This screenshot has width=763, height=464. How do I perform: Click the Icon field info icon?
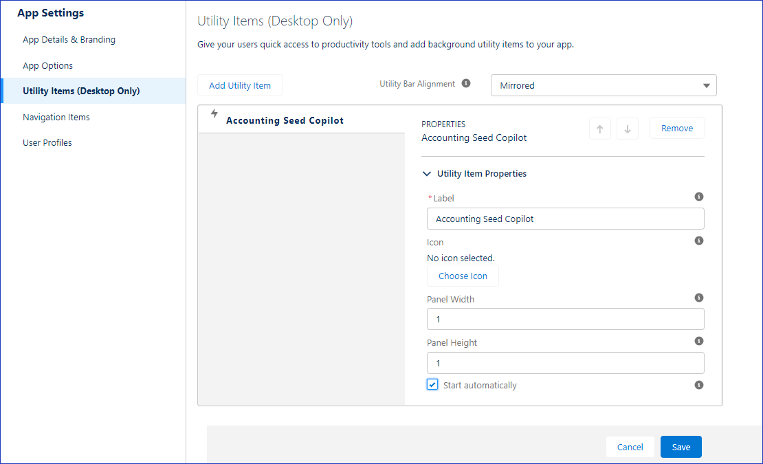coord(699,241)
